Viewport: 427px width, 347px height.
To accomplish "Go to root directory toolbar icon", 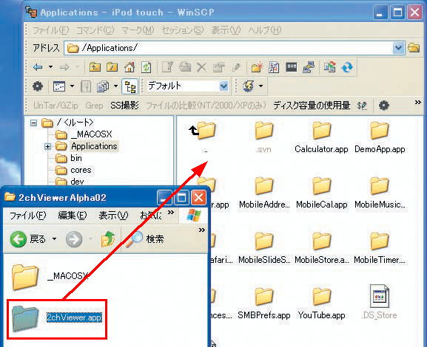I will tap(112, 67).
